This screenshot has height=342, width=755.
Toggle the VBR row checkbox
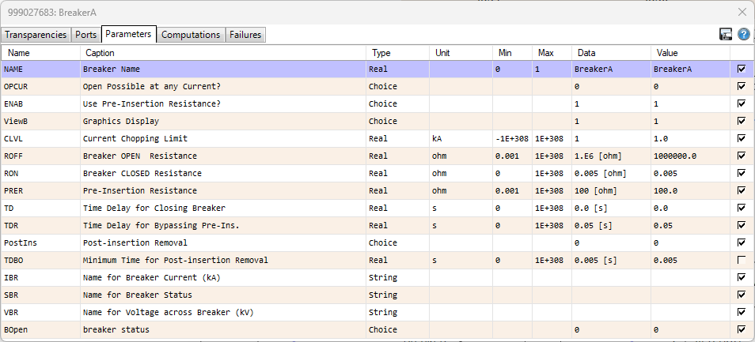tap(742, 312)
